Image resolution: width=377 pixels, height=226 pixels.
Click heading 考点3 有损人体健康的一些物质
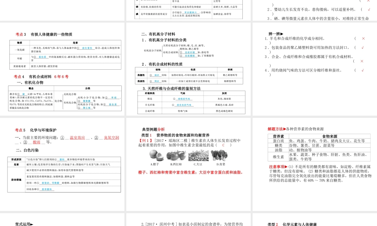coord(44,34)
